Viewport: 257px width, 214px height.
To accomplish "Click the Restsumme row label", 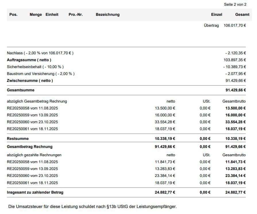I will click(18, 139).
